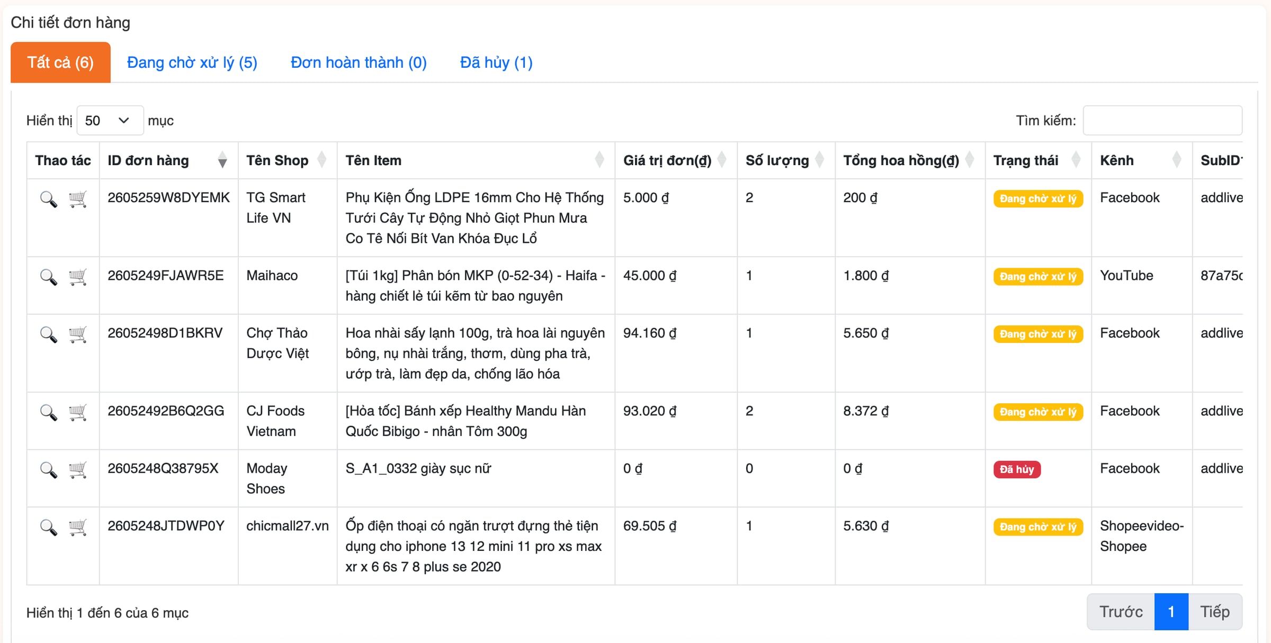The width and height of the screenshot is (1271, 643).
Task: View cancelled order 2605248Q38795X magnifier icon
Action: (x=48, y=470)
